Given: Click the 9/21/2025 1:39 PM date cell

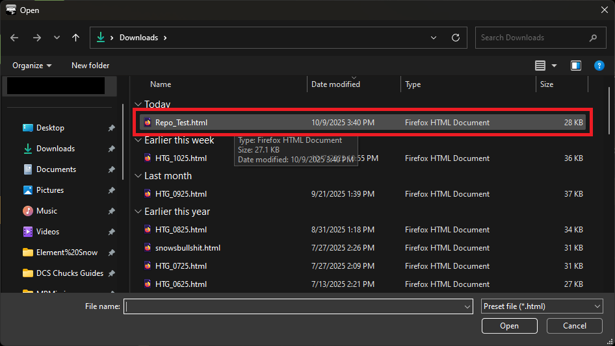Looking at the screenshot, I should point(343,194).
